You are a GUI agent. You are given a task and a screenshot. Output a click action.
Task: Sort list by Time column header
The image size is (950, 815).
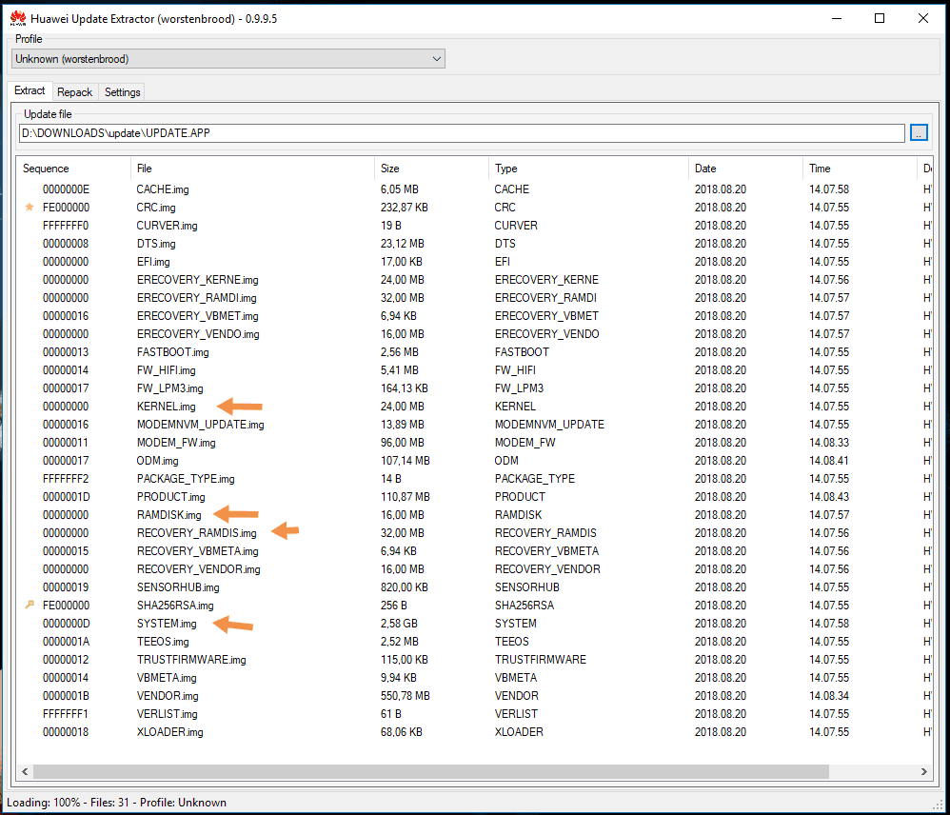[860, 169]
